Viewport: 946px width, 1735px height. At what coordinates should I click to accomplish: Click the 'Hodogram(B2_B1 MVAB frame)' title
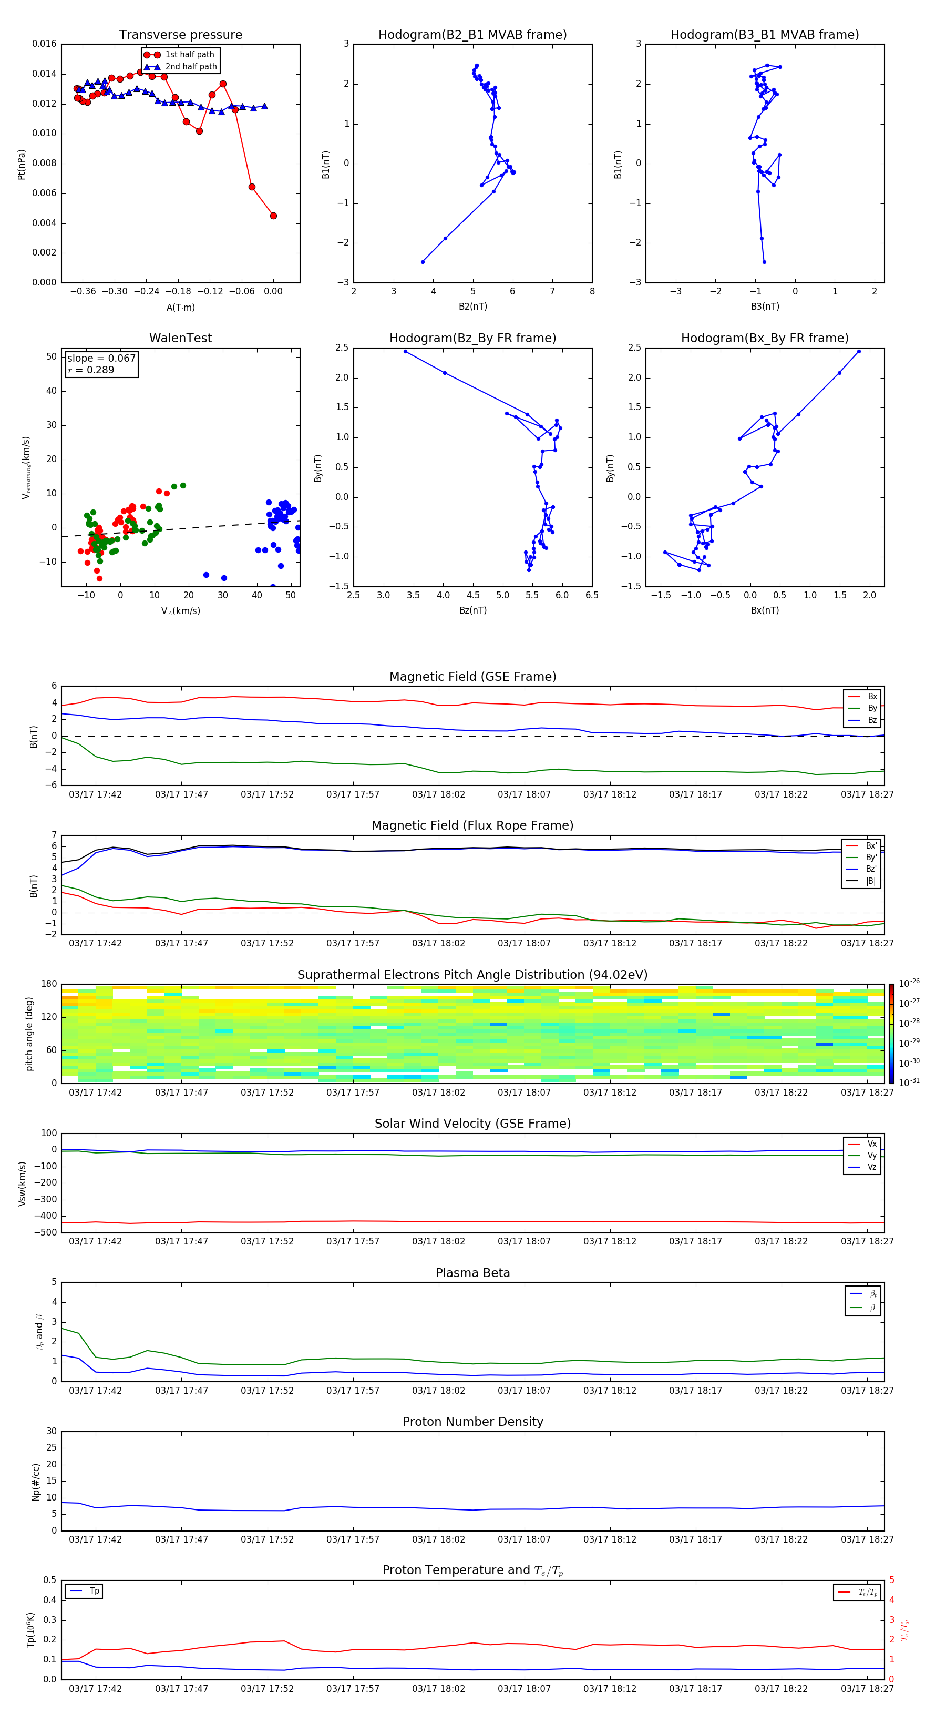pyautogui.click(x=472, y=35)
